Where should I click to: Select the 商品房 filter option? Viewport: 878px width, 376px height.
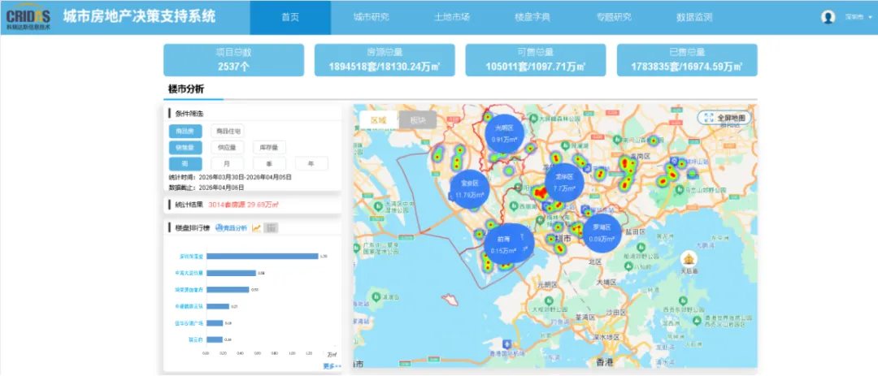click(x=185, y=131)
